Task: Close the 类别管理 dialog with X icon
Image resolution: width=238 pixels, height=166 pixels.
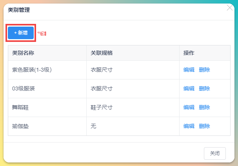Action: coord(230,8)
